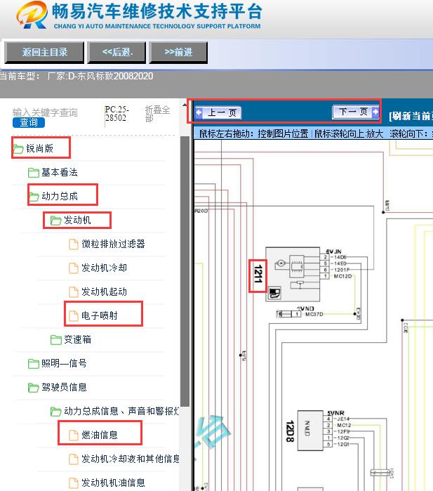Go back with the <<后退 button
This screenshot has width=433, height=491.
[116, 52]
